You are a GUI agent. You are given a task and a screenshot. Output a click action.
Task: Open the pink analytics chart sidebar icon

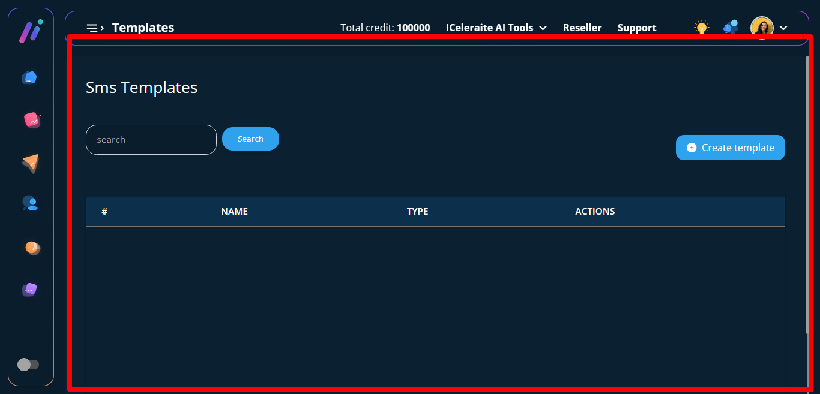point(31,120)
